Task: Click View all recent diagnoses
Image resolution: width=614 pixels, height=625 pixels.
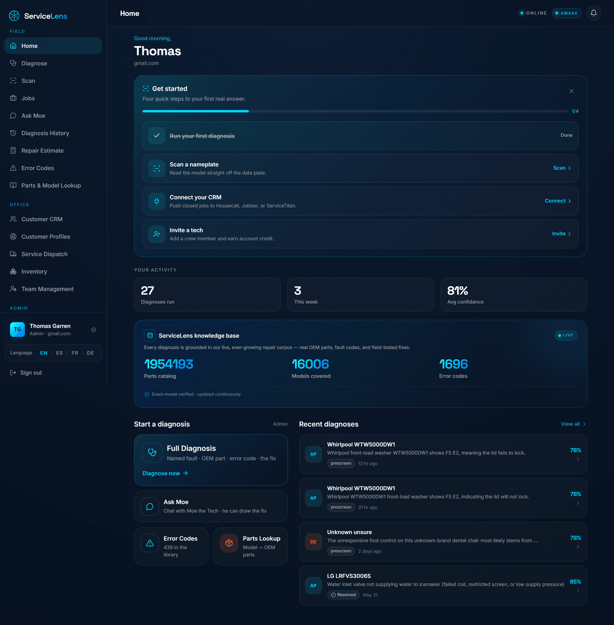Action: click(573, 424)
